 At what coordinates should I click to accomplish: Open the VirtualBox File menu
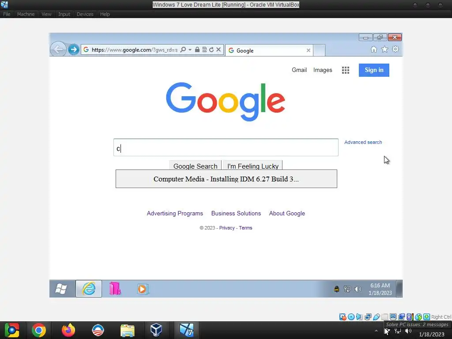7,14
